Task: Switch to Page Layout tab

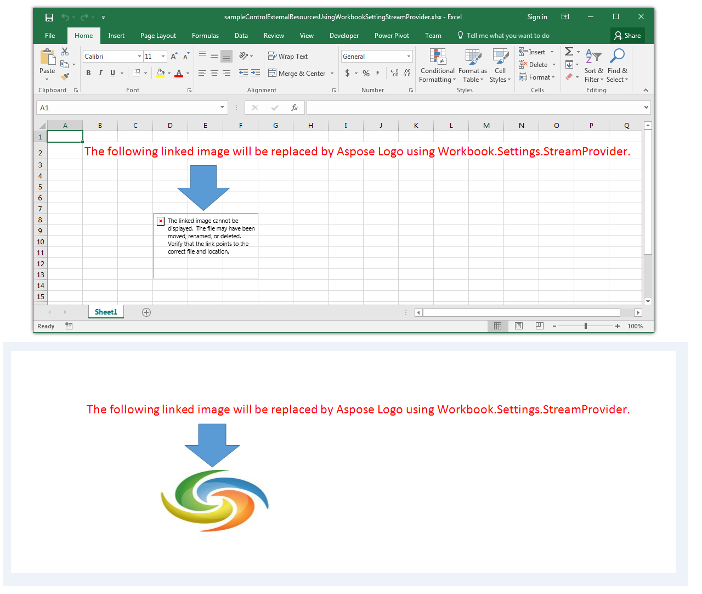Action: (x=158, y=36)
